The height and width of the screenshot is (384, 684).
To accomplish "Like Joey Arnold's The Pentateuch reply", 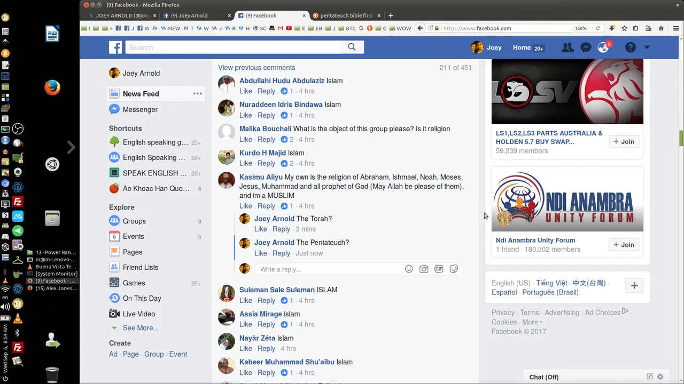I will (261, 253).
